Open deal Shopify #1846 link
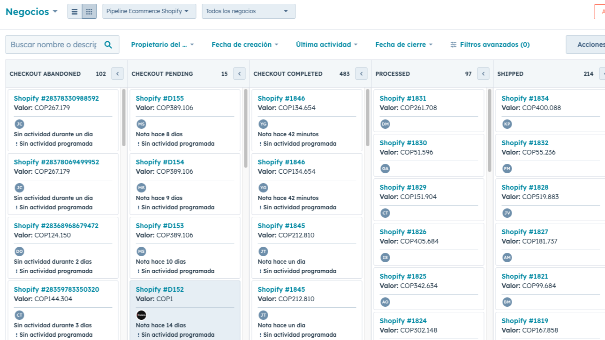This screenshot has height=340, width=605. coord(281,98)
